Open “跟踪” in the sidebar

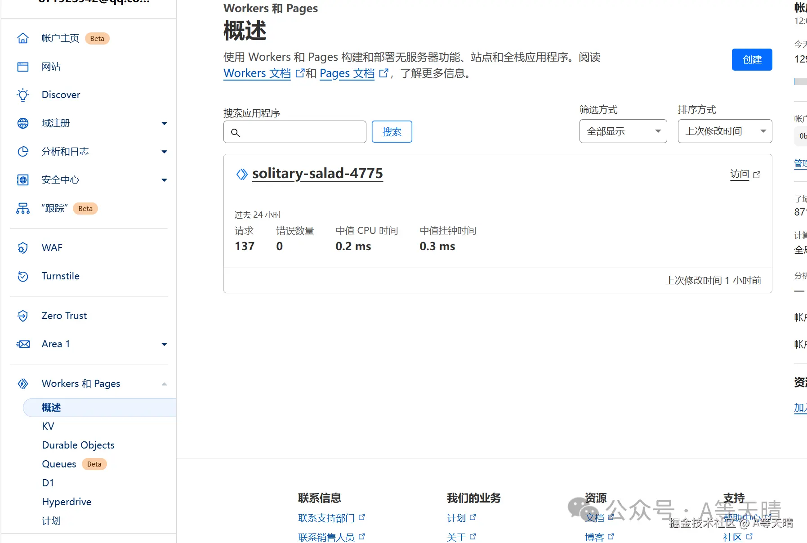coord(54,208)
